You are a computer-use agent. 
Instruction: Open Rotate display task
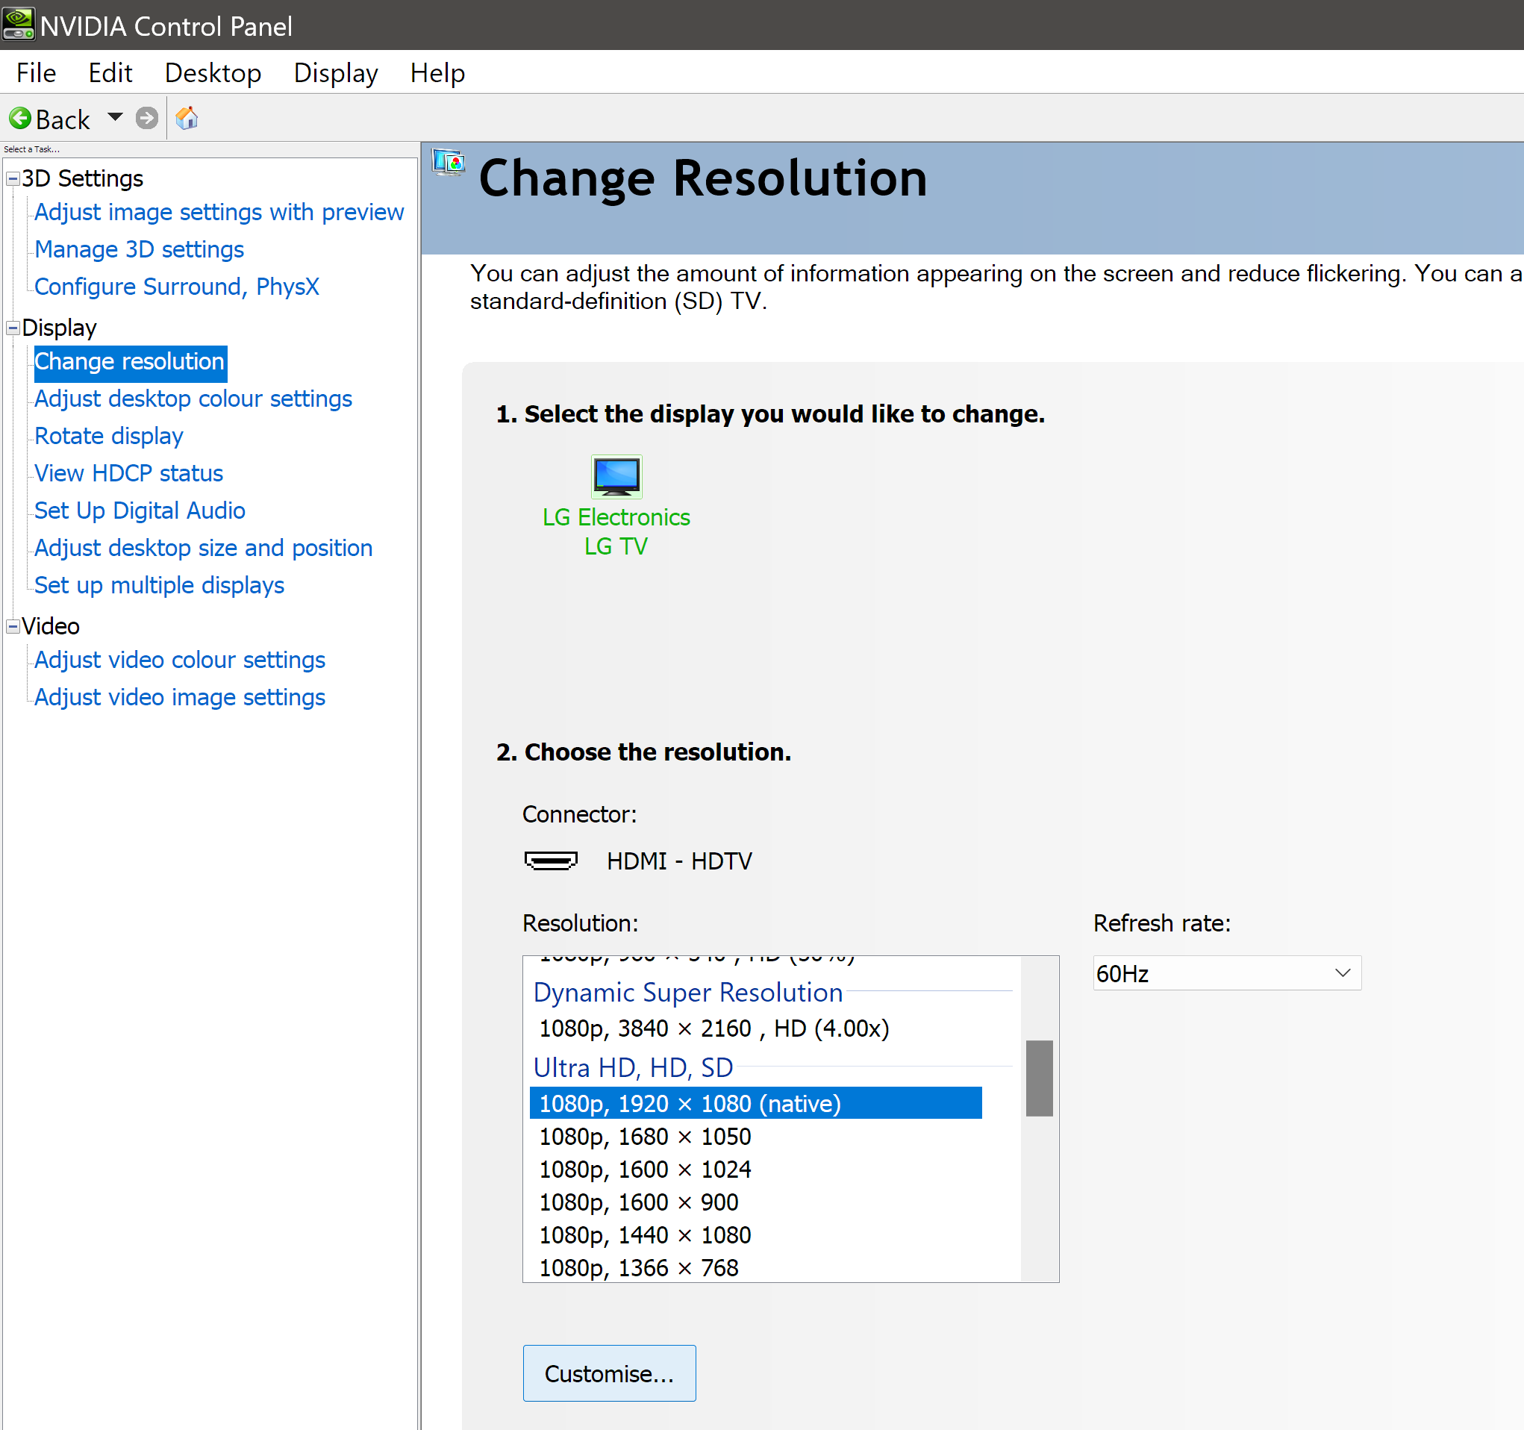(x=109, y=437)
